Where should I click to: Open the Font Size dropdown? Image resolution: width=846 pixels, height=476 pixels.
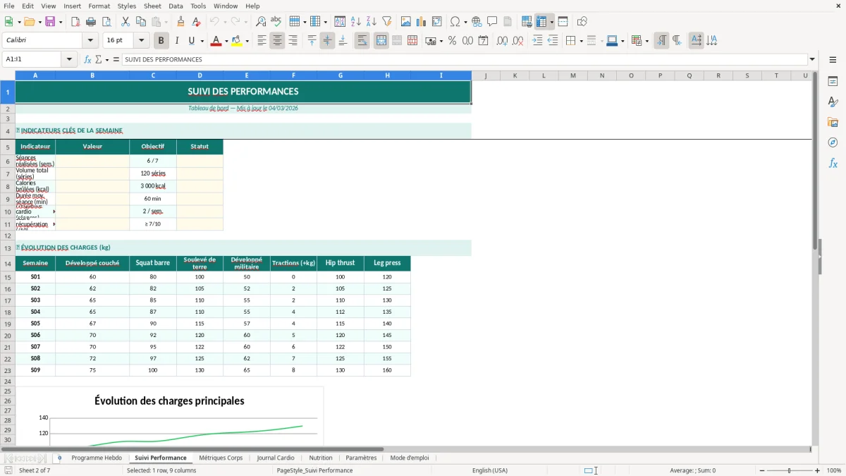pos(142,41)
